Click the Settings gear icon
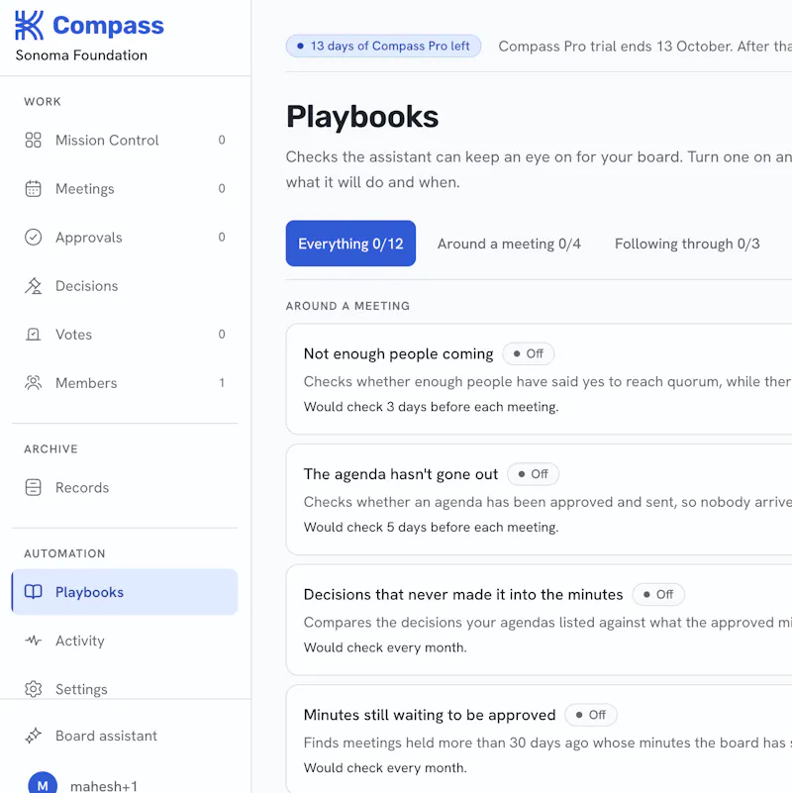The image size is (792, 793). [x=33, y=689]
